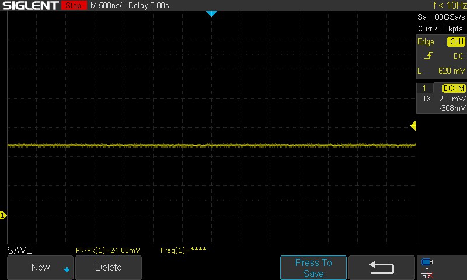Click the 620 mV trigger level value
The image size is (467, 280).
(x=451, y=71)
